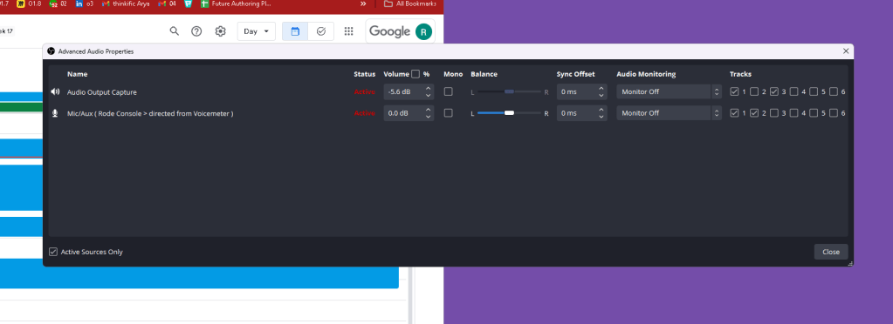Click Audio Output Capture source name

click(x=102, y=92)
